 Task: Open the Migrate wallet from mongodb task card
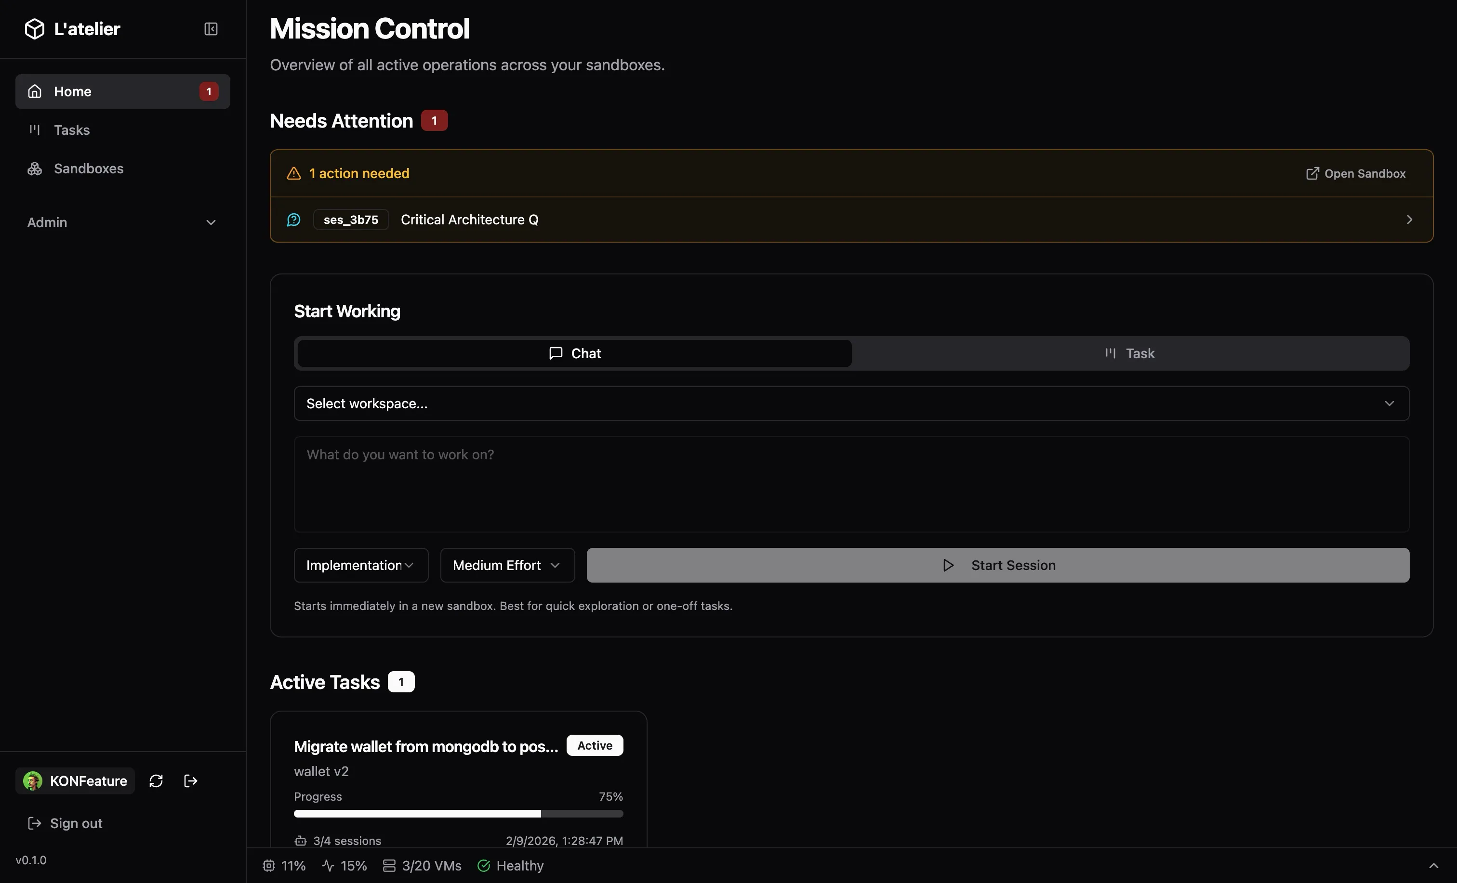[458, 779]
